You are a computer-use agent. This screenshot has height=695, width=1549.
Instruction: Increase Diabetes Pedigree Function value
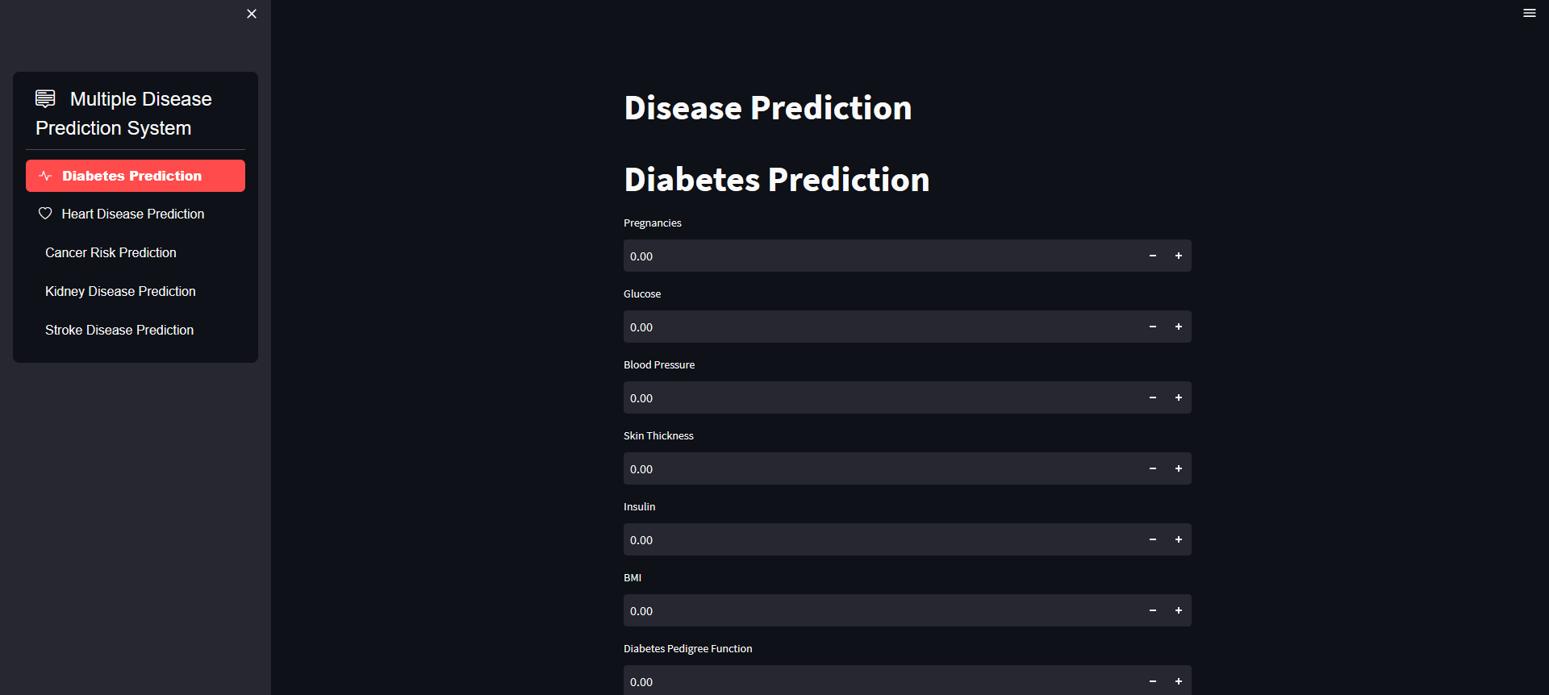pos(1178,681)
